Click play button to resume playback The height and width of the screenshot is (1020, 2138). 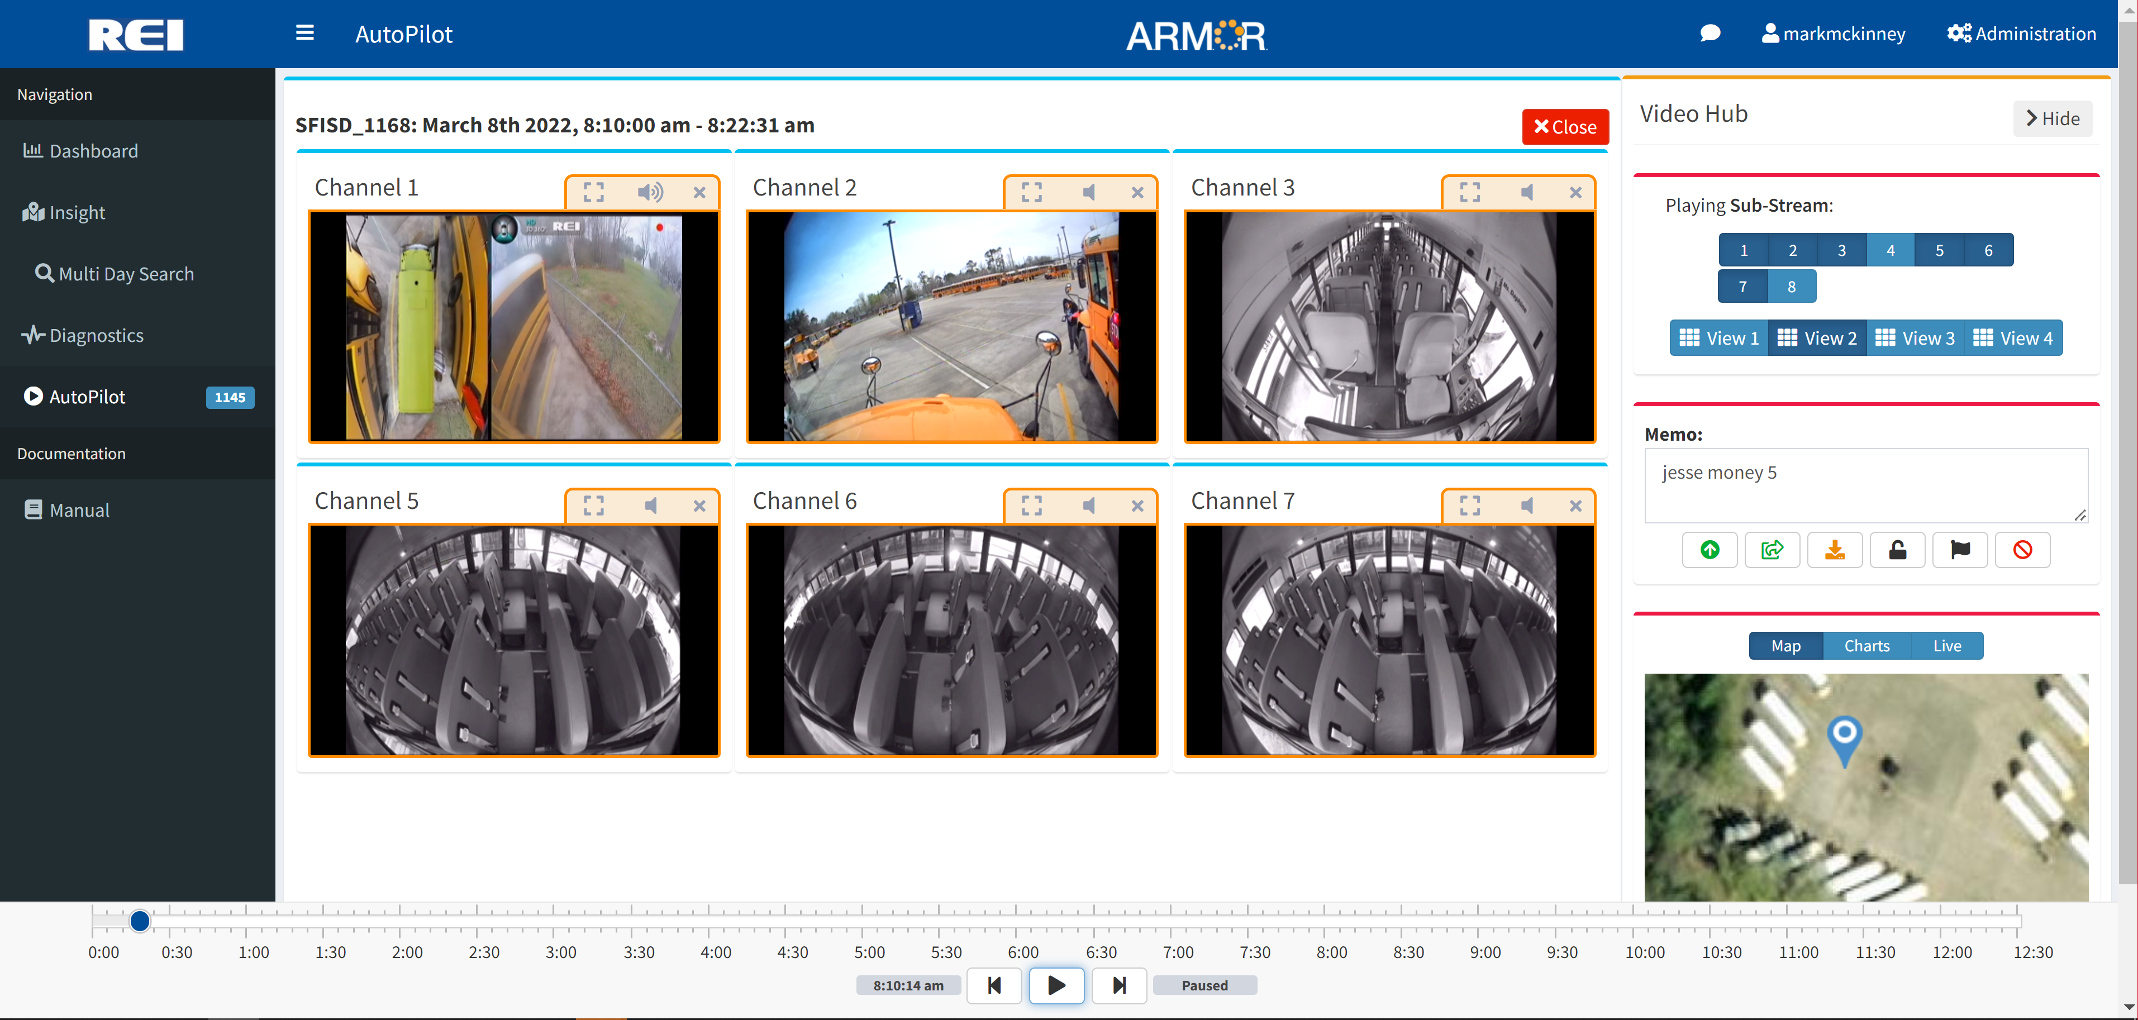(1057, 985)
